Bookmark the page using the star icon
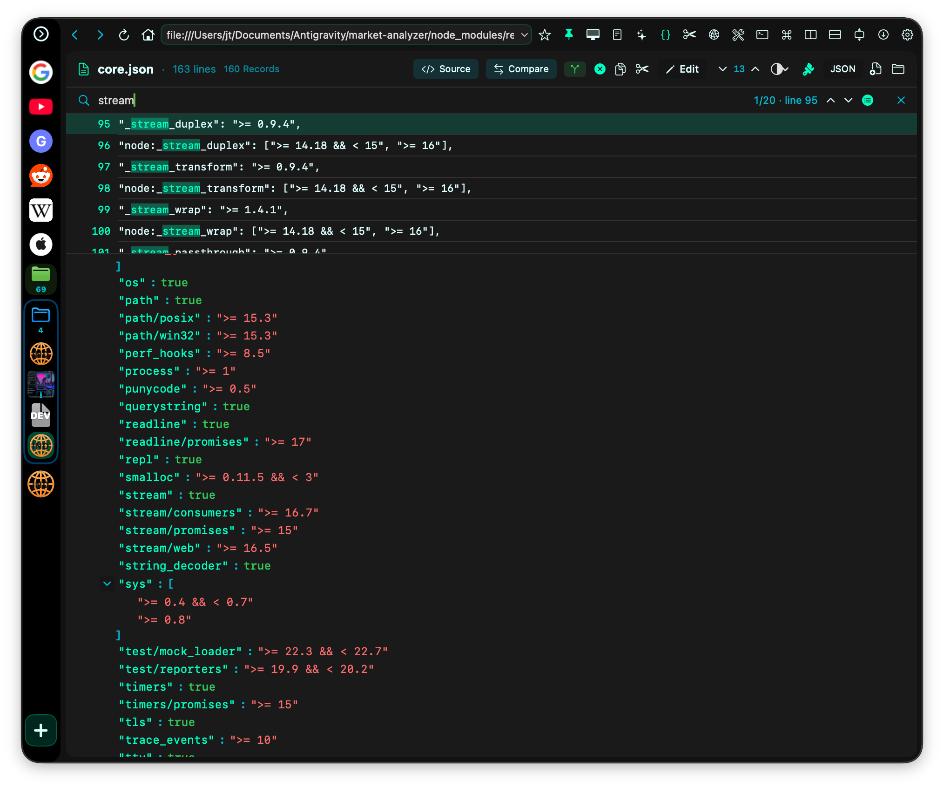The width and height of the screenshot is (944, 788). click(545, 34)
